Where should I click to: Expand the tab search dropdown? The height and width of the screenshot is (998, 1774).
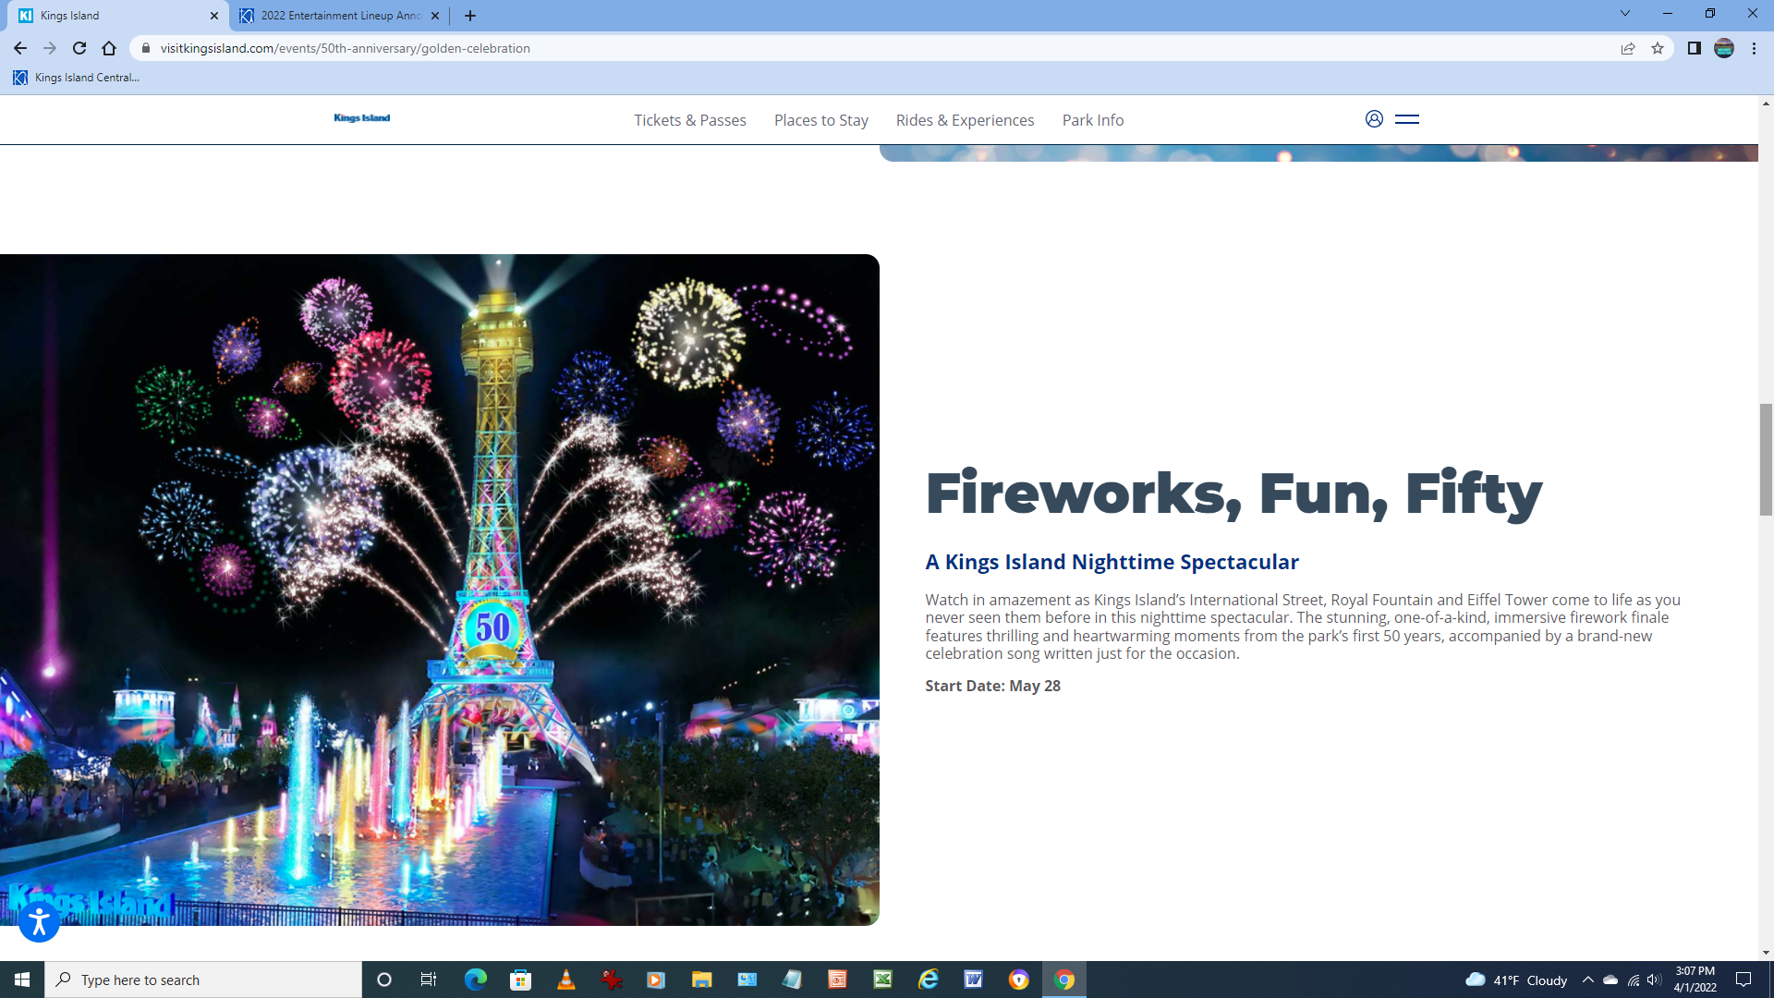(x=1625, y=14)
